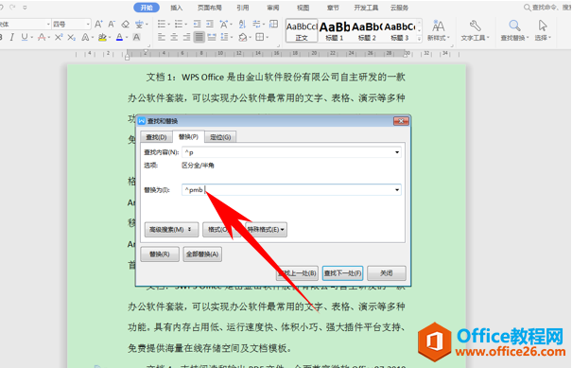This screenshot has height=368, width=572.
Task: Click the numbered list icon
Action: click(179, 25)
